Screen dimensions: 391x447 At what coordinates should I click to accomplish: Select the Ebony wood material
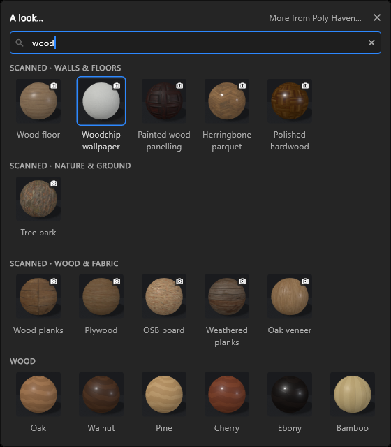point(290,394)
